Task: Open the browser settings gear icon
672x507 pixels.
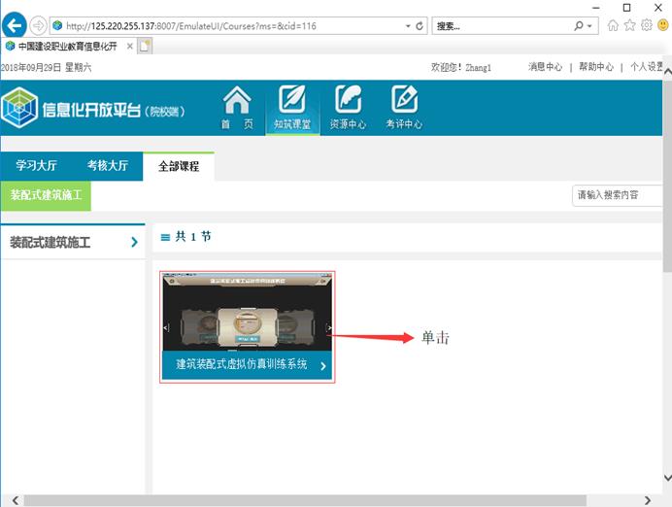Action: (646, 25)
